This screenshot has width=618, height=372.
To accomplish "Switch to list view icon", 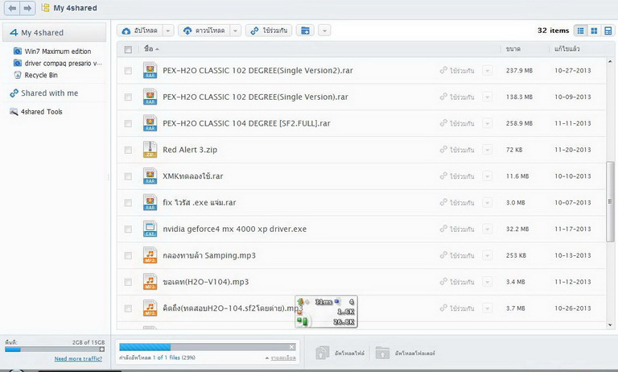I will 580,31.
